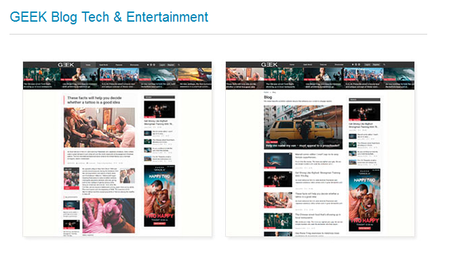Click the search magnifier icon in left preview header
The height and width of the screenshot is (258, 451).
coord(178,65)
